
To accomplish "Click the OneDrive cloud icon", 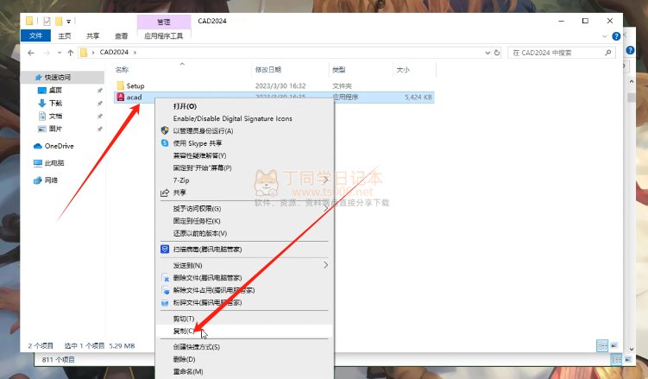I will (x=38, y=146).
